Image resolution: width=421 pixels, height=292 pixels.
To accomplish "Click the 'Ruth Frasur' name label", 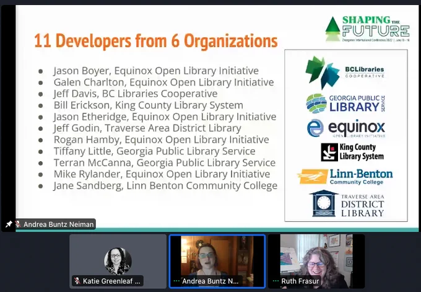I will click(x=300, y=281).
